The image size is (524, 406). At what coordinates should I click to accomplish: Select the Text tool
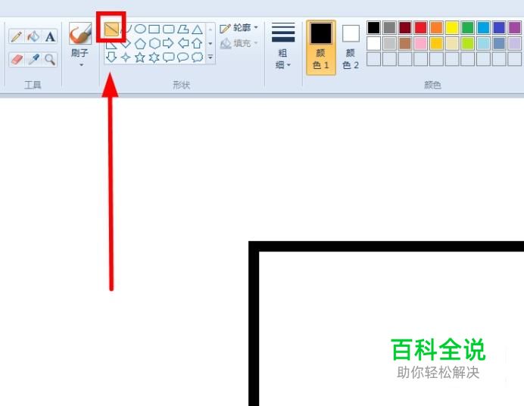tap(50, 36)
